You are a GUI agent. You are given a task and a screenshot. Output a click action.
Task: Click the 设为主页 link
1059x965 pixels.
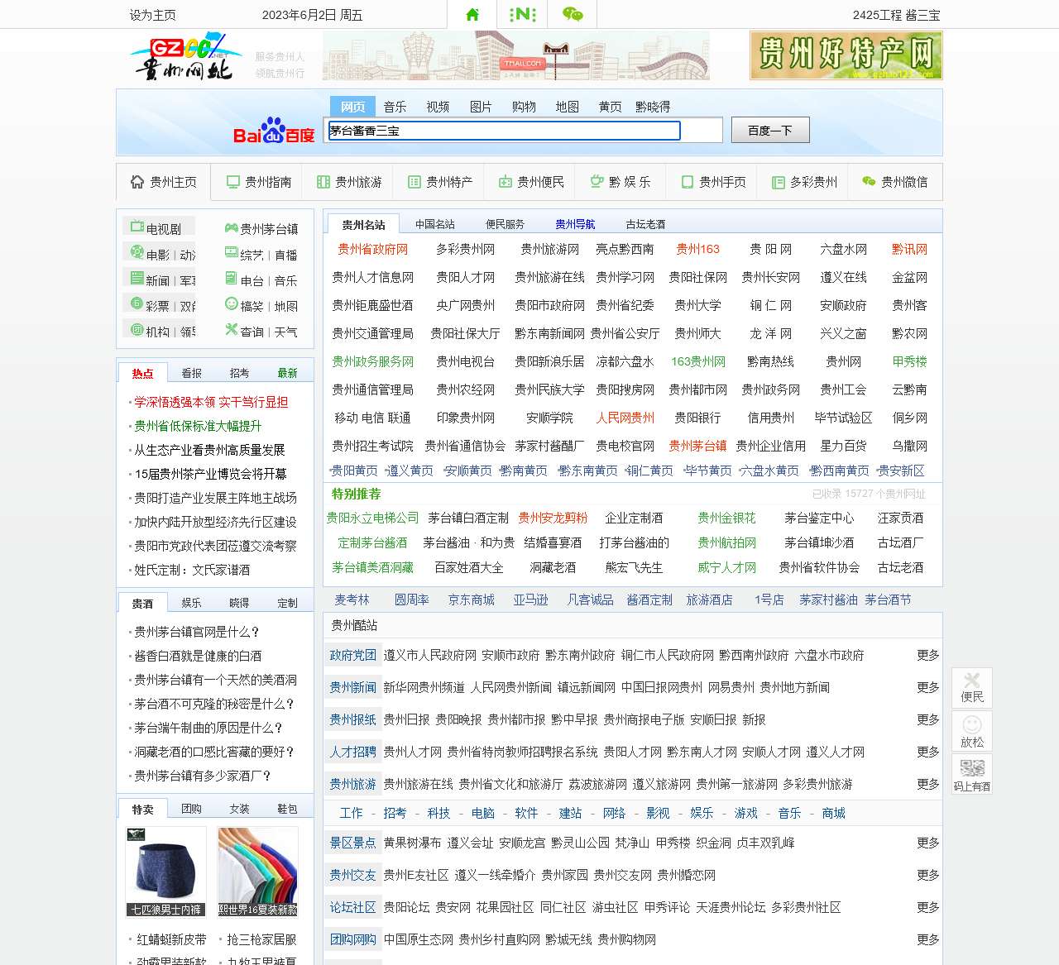coord(153,15)
